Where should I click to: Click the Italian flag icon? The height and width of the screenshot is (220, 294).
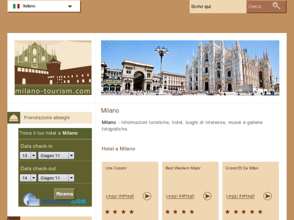[16, 6]
